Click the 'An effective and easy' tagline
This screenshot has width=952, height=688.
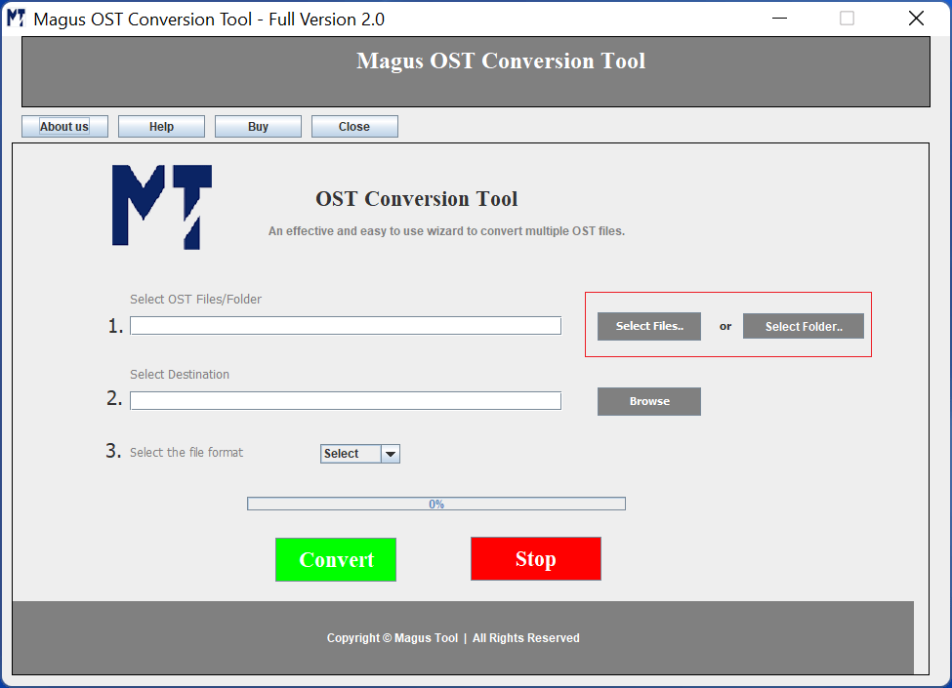[x=446, y=231]
